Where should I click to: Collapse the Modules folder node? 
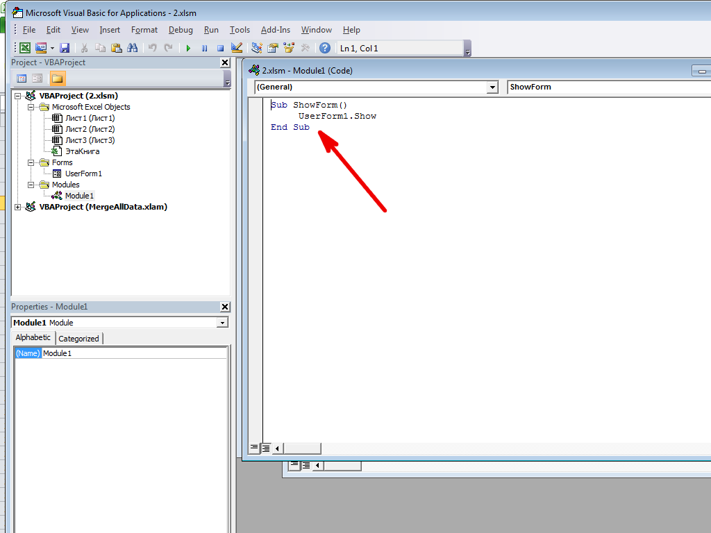[x=31, y=185]
